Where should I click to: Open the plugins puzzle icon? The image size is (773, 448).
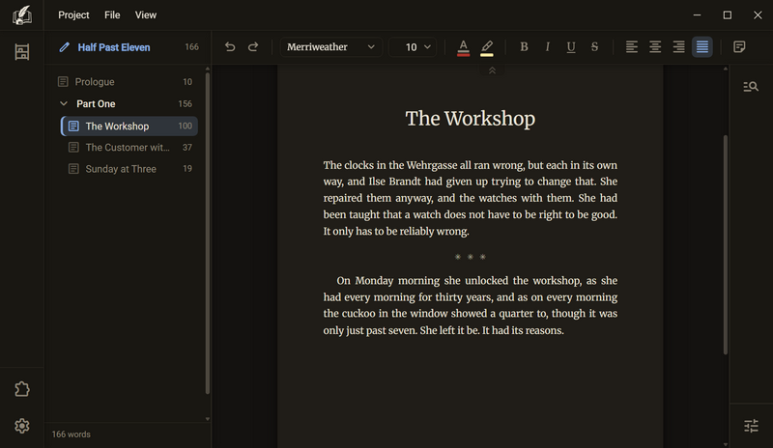(x=21, y=389)
